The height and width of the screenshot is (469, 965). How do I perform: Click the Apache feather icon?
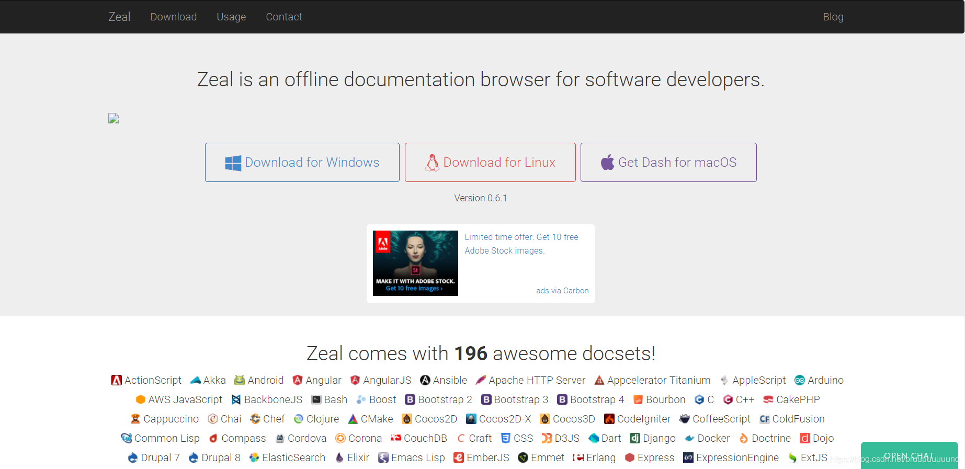(481, 380)
